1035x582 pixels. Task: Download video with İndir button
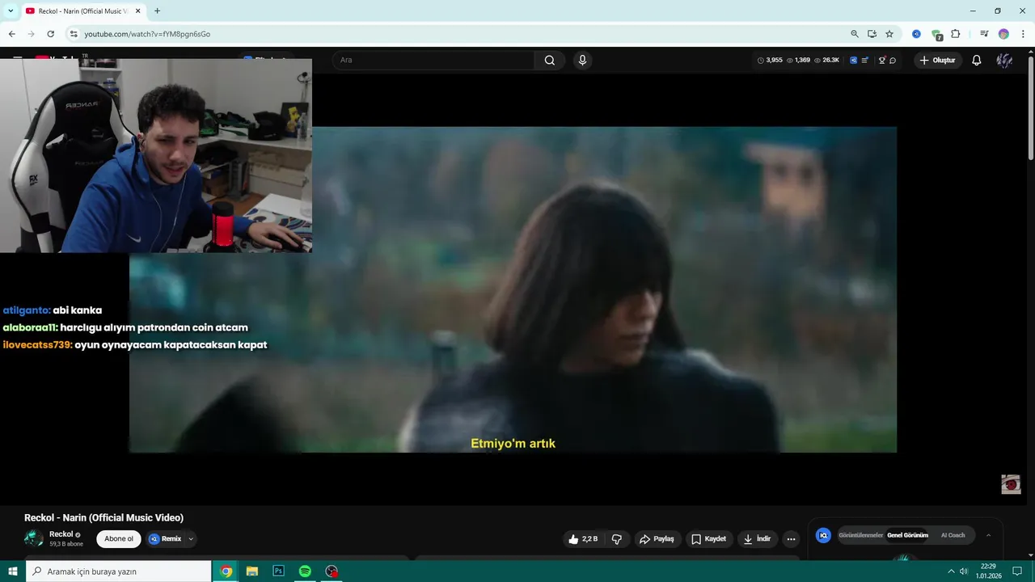758,539
